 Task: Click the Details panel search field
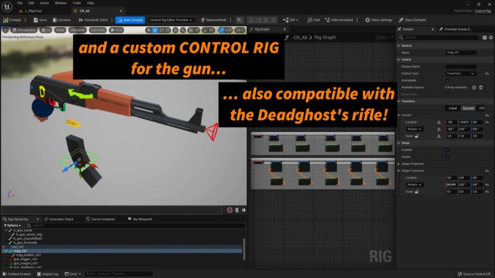pos(439,37)
